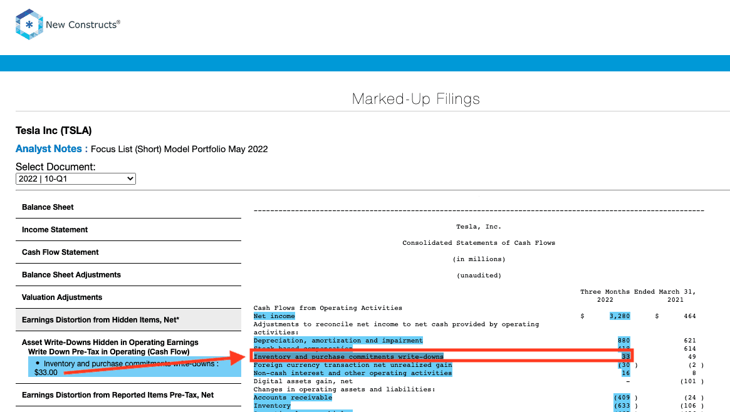The image size is (730, 412).
Task: Click the Consolidated Statements of Cash Flows title
Action: click(x=479, y=243)
